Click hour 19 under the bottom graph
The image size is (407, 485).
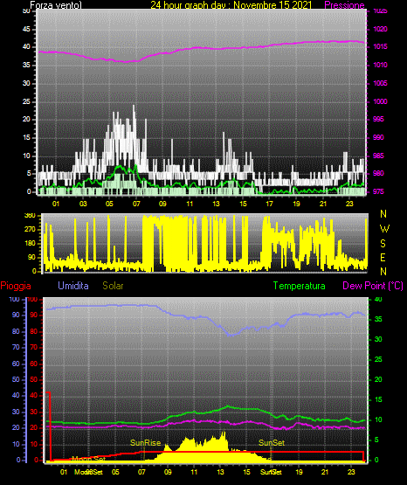point(299,472)
